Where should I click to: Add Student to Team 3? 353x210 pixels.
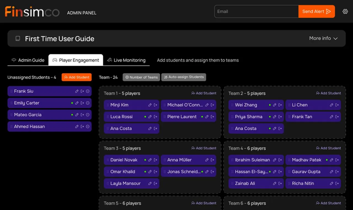(204, 148)
